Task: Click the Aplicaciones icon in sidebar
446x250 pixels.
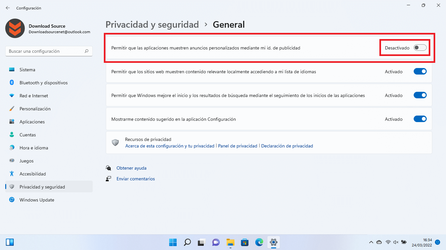Action: [x=12, y=122]
